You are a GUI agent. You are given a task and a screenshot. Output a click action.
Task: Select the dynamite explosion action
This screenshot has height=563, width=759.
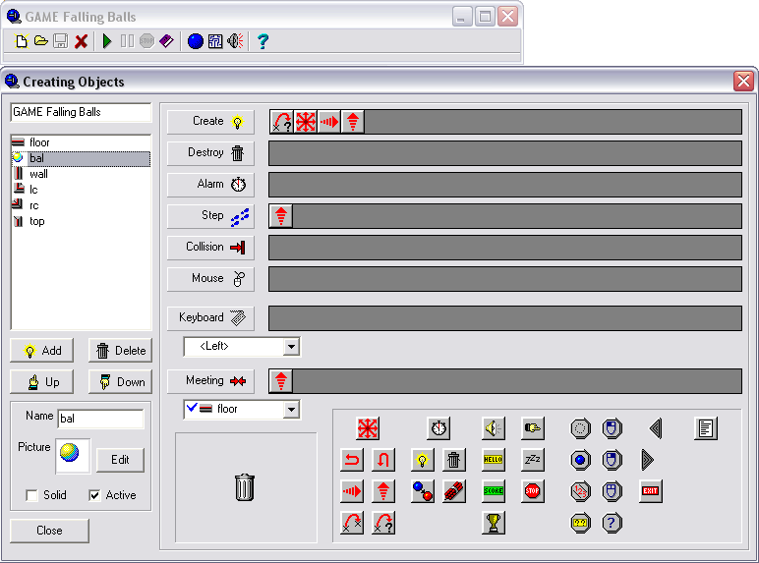click(x=454, y=491)
